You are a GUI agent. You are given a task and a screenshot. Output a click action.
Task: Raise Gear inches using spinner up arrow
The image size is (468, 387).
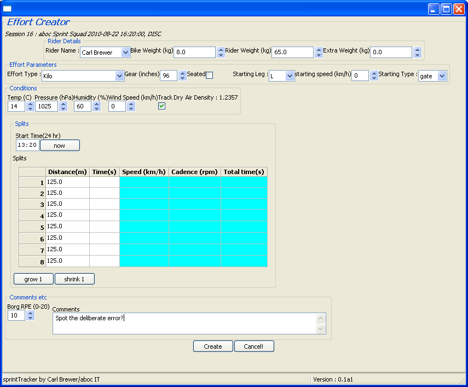coord(182,73)
